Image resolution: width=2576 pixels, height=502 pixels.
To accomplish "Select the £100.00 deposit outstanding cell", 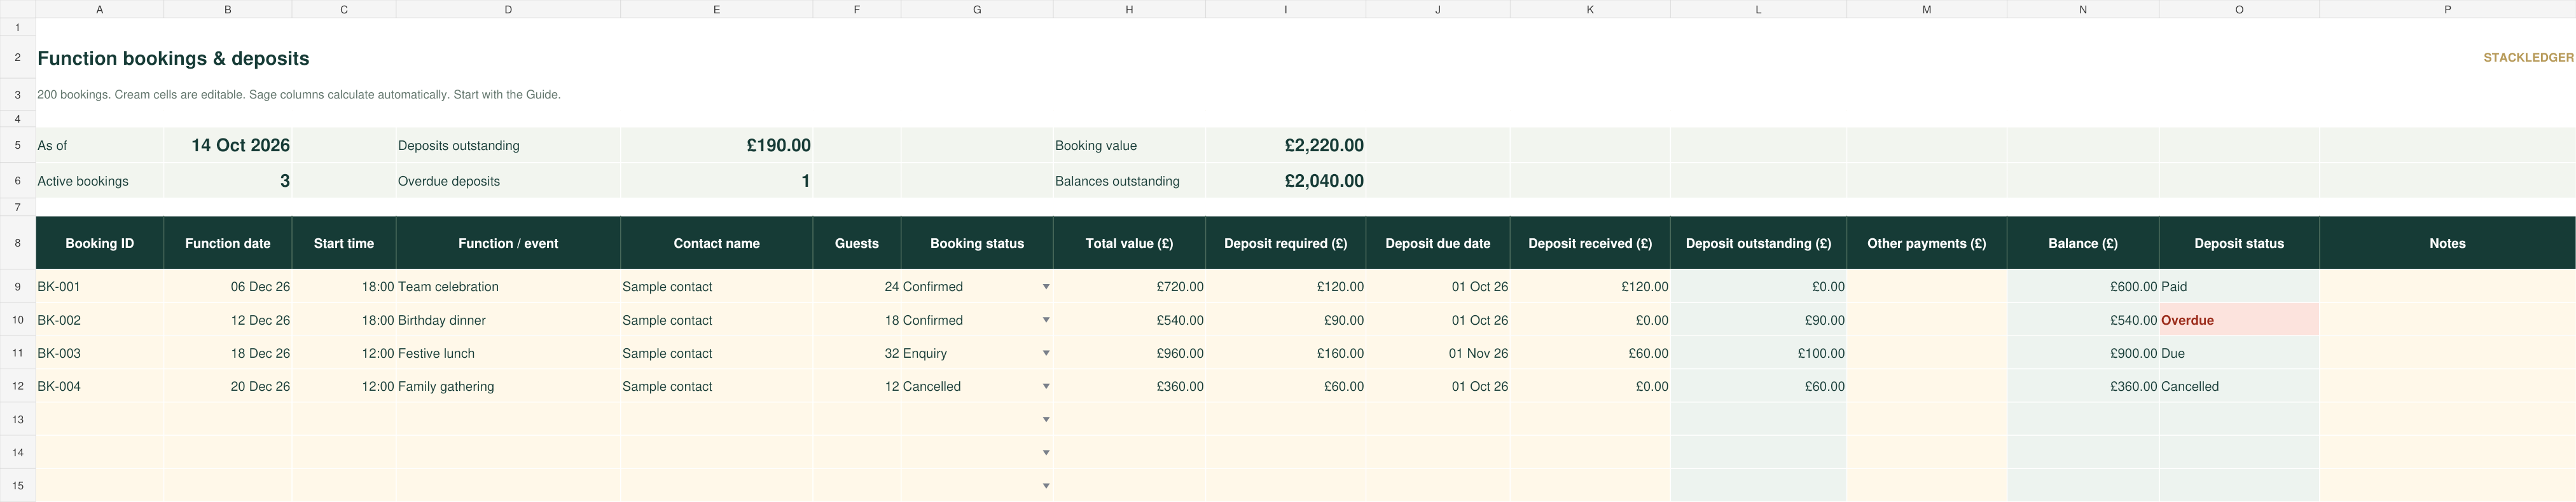I will pos(1758,353).
